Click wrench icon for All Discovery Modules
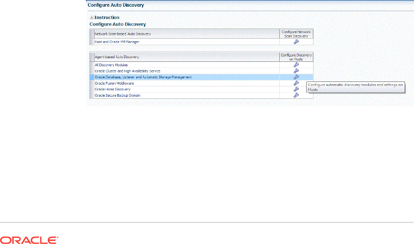 click(296, 65)
